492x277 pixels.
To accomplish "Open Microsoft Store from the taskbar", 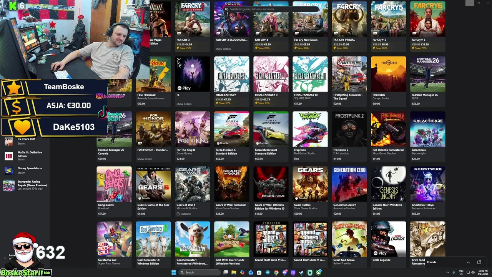I will pyautogui.click(x=259, y=272).
